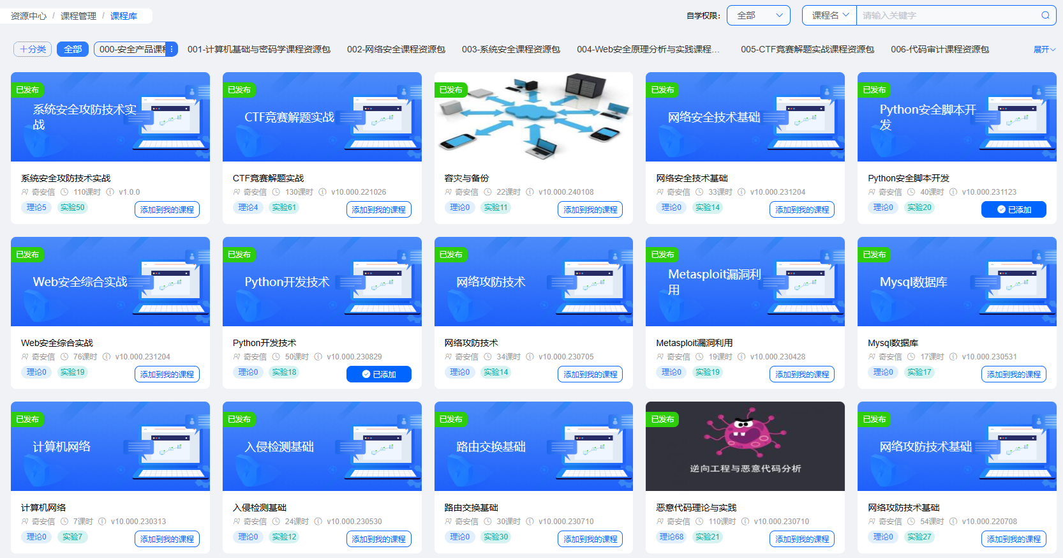The width and height of the screenshot is (1063, 558).
Task: Add 容灾与备份 to my courses
Action: [x=590, y=209]
